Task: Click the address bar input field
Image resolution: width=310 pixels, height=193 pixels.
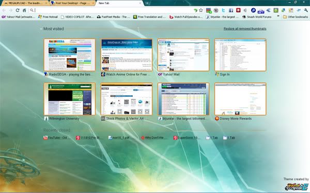Action: coord(113,10)
